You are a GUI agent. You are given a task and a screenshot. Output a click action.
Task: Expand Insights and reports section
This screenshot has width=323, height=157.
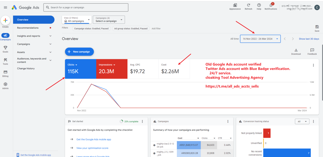[x=50, y=36]
